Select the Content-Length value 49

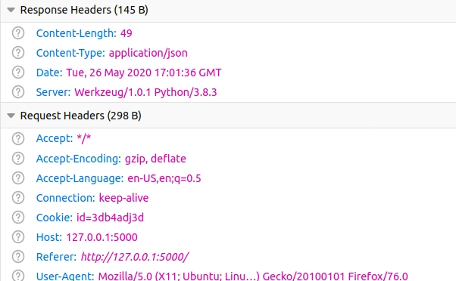[x=126, y=33]
